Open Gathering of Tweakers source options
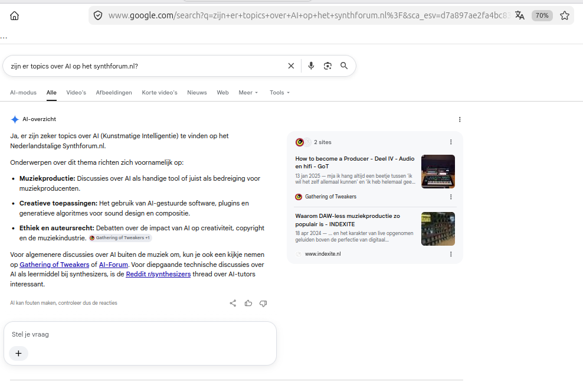 451,197
